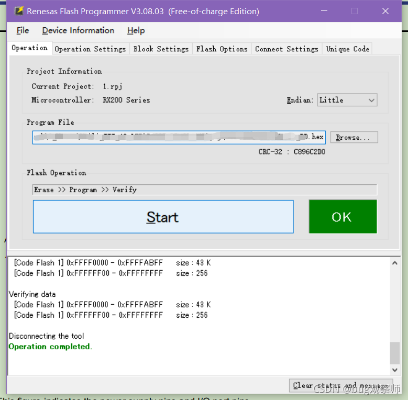Screen dimensions: 408x400
Task: Click the green OK status box
Action: click(x=343, y=217)
